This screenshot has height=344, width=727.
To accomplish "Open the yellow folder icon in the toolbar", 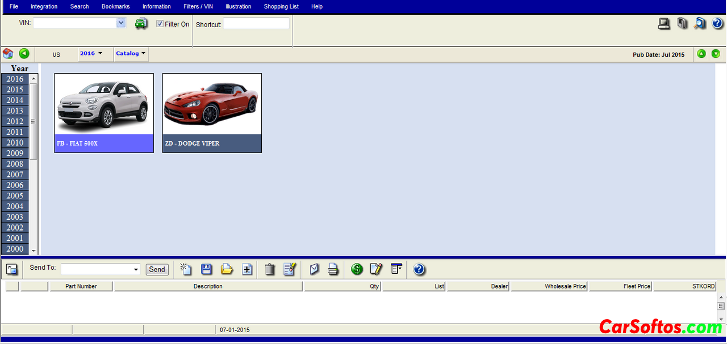I will pyautogui.click(x=227, y=269).
